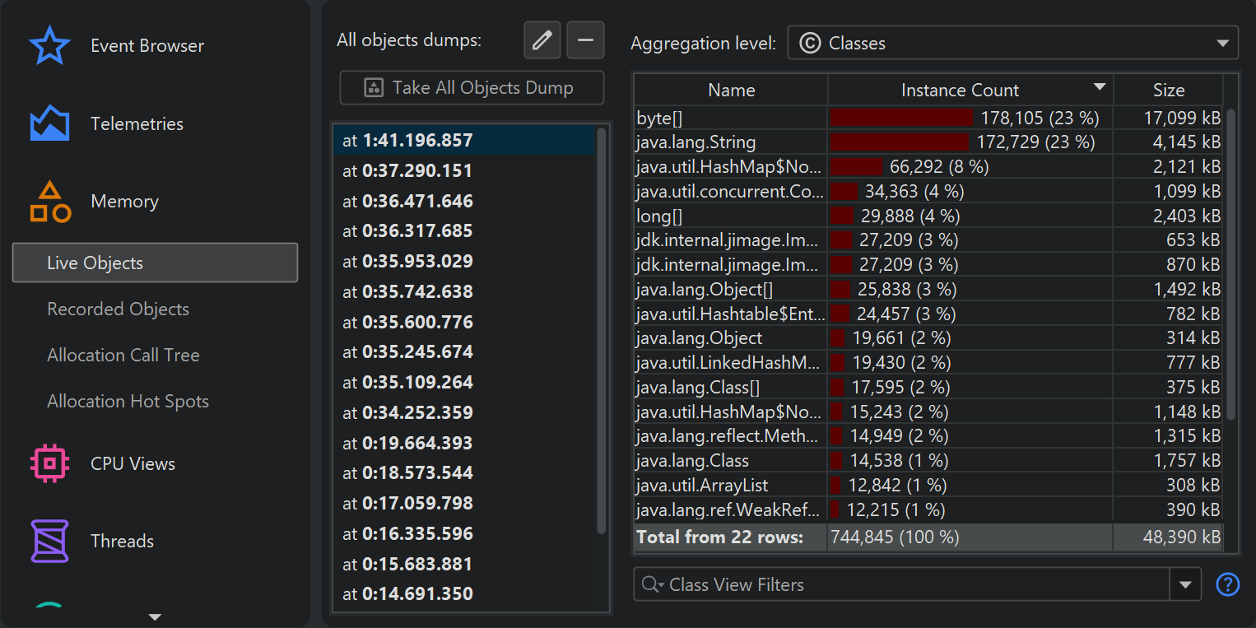Viewport: 1256px width, 628px height.
Task: Click the pencil edit dump icon
Action: [542, 40]
